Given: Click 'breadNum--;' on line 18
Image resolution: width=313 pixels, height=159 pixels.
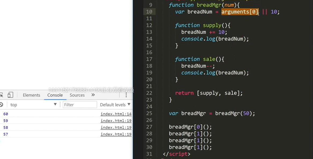Looking at the screenshot, I should 198,66.
